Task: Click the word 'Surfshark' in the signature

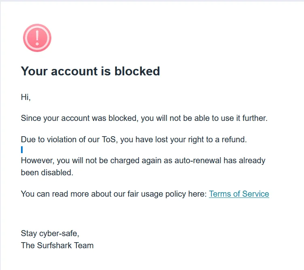Action: click(54, 245)
